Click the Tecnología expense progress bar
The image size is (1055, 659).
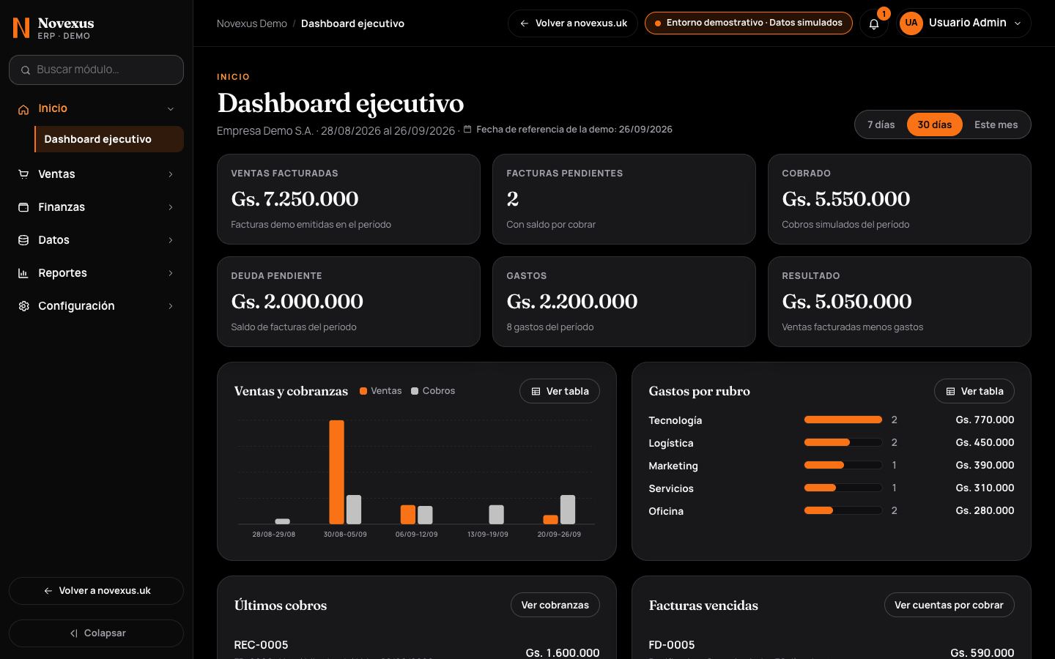[843, 420]
